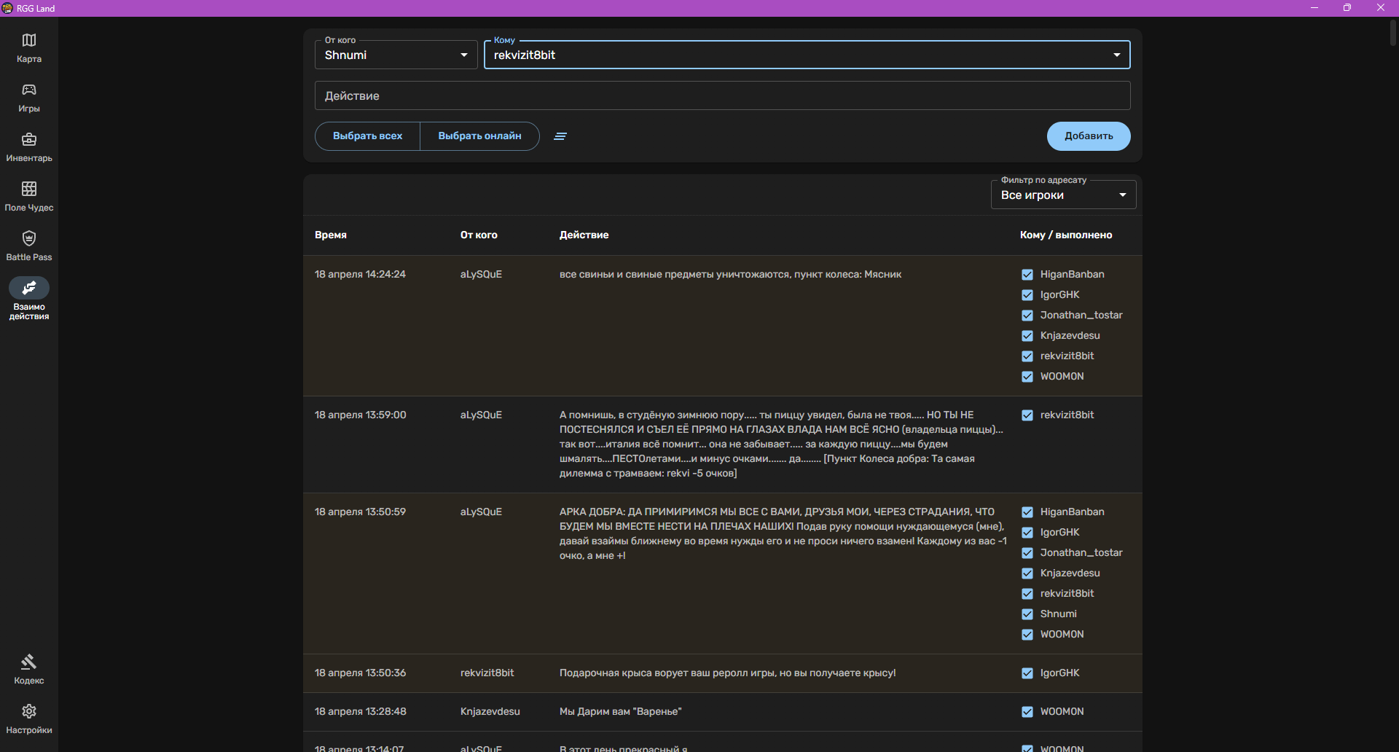Viewport: 1399px width, 752px height.
Task: Expand the Кому recipient dropdown
Action: point(807,55)
